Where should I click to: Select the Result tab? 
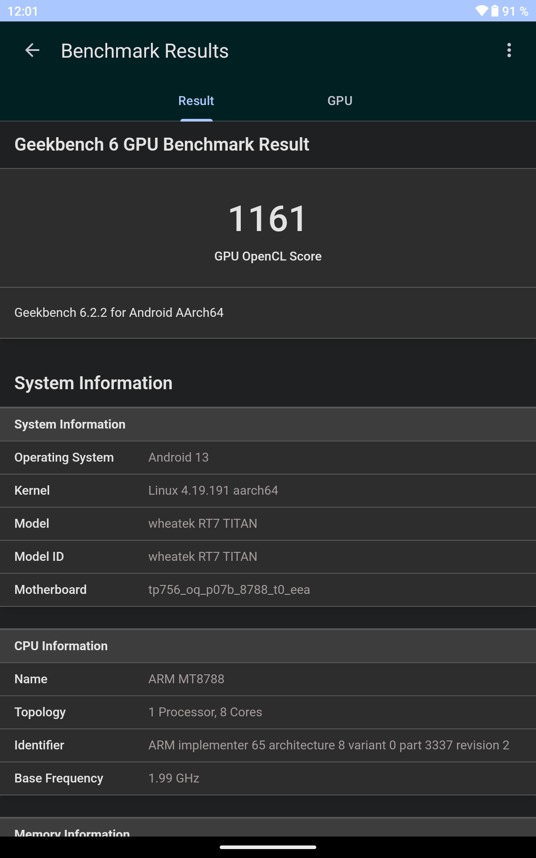pos(196,101)
